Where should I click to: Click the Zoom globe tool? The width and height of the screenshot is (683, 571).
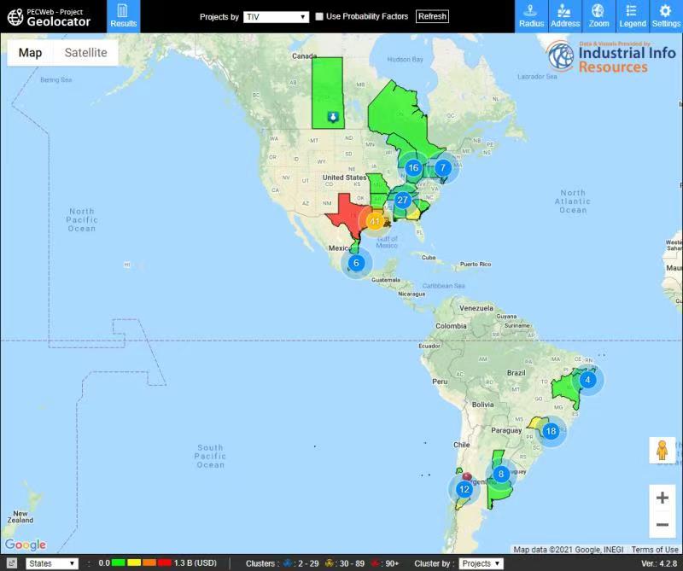coord(598,16)
